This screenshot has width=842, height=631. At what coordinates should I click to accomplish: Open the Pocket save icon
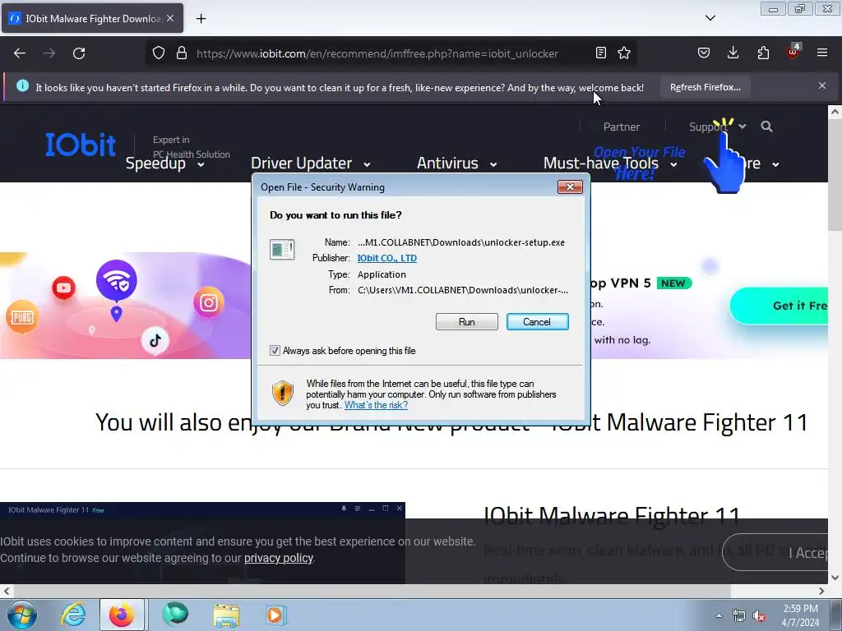[x=704, y=53]
